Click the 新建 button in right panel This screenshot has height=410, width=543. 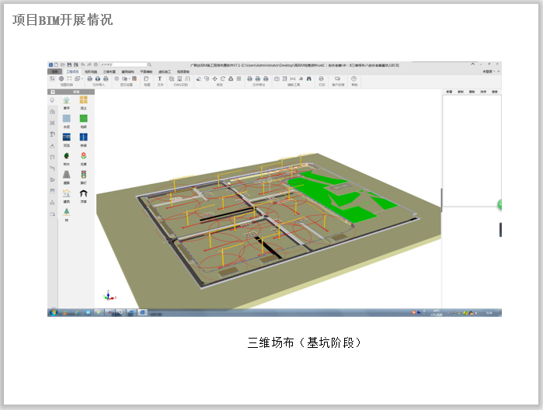click(449, 92)
